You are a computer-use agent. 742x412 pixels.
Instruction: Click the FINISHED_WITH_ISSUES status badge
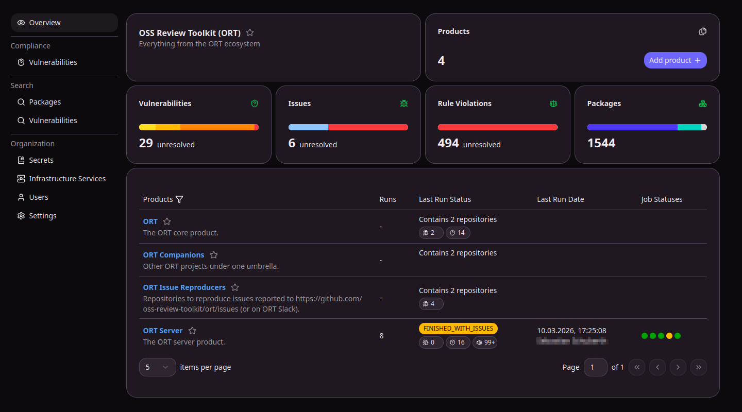[x=459, y=329]
